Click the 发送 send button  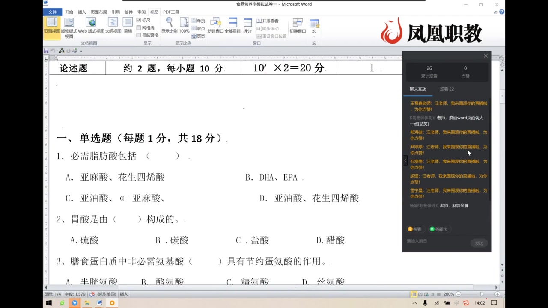click(x=479, y=243)
